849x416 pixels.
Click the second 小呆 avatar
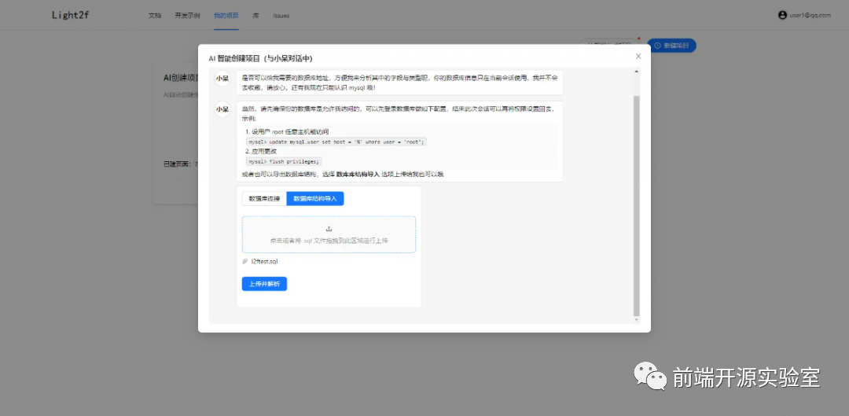222,109
